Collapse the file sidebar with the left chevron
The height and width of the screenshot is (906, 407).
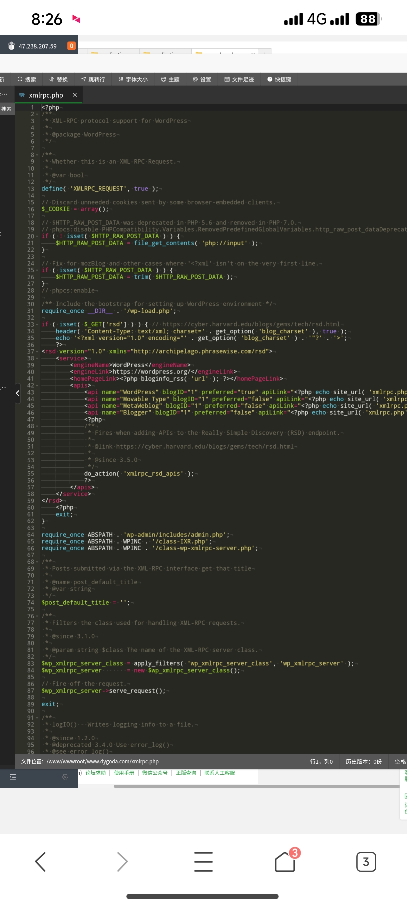point(17,393)
